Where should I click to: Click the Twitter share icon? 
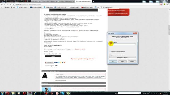pyautogui.click(x=59, y=63)
